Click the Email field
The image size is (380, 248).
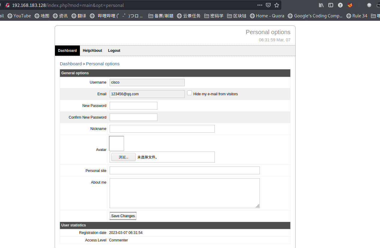click(147, 94)
